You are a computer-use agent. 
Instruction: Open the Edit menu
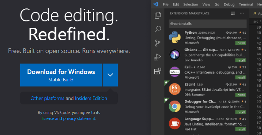pos(176,5)
